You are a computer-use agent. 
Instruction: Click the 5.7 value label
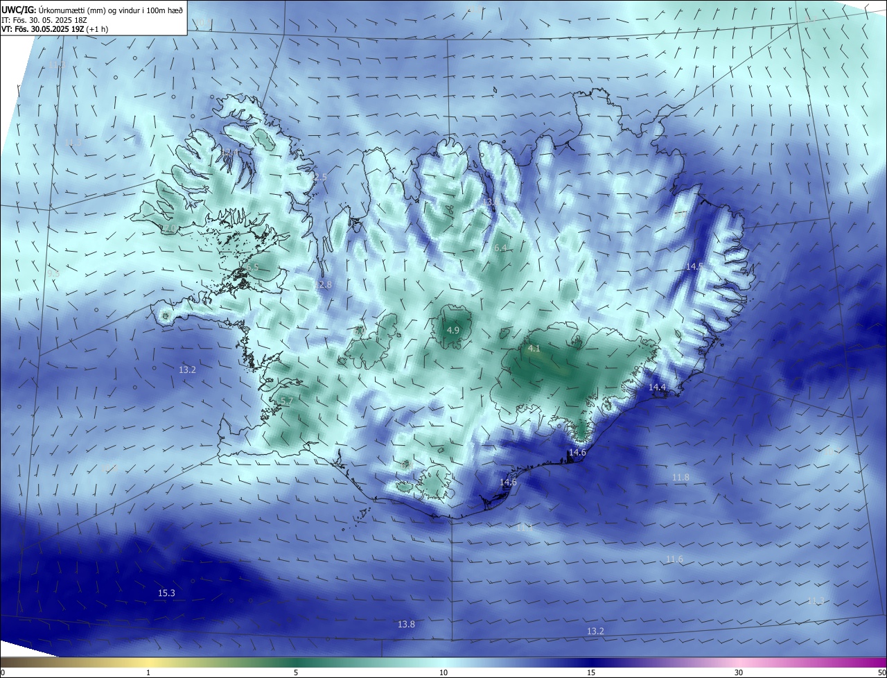[x=287, y=401]
